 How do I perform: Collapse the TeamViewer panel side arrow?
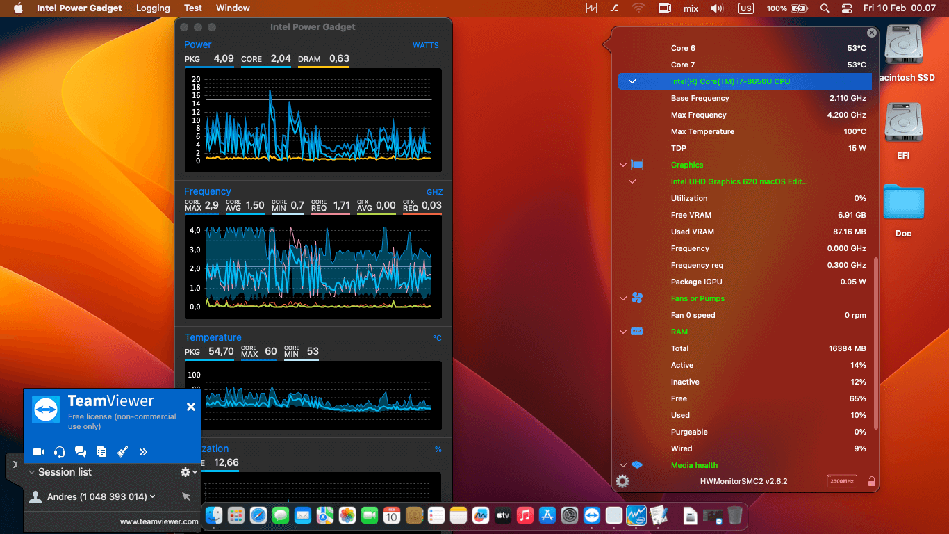pyautogui.click(x=15, y=464)
